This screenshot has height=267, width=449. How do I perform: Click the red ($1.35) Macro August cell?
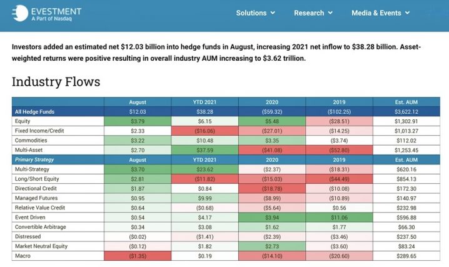tap(138, 256)
